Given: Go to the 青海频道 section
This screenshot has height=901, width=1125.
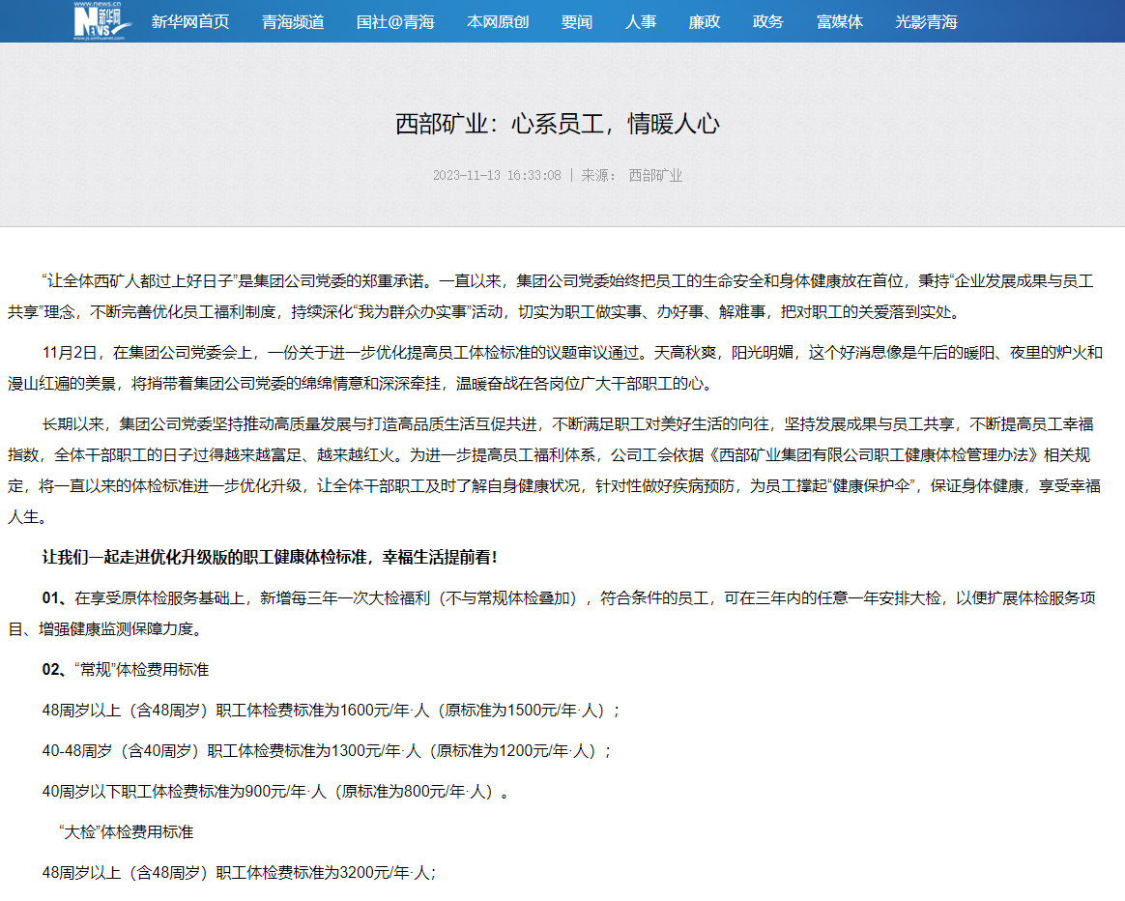Looking at the screenshot, I should (x=293, y=21).
